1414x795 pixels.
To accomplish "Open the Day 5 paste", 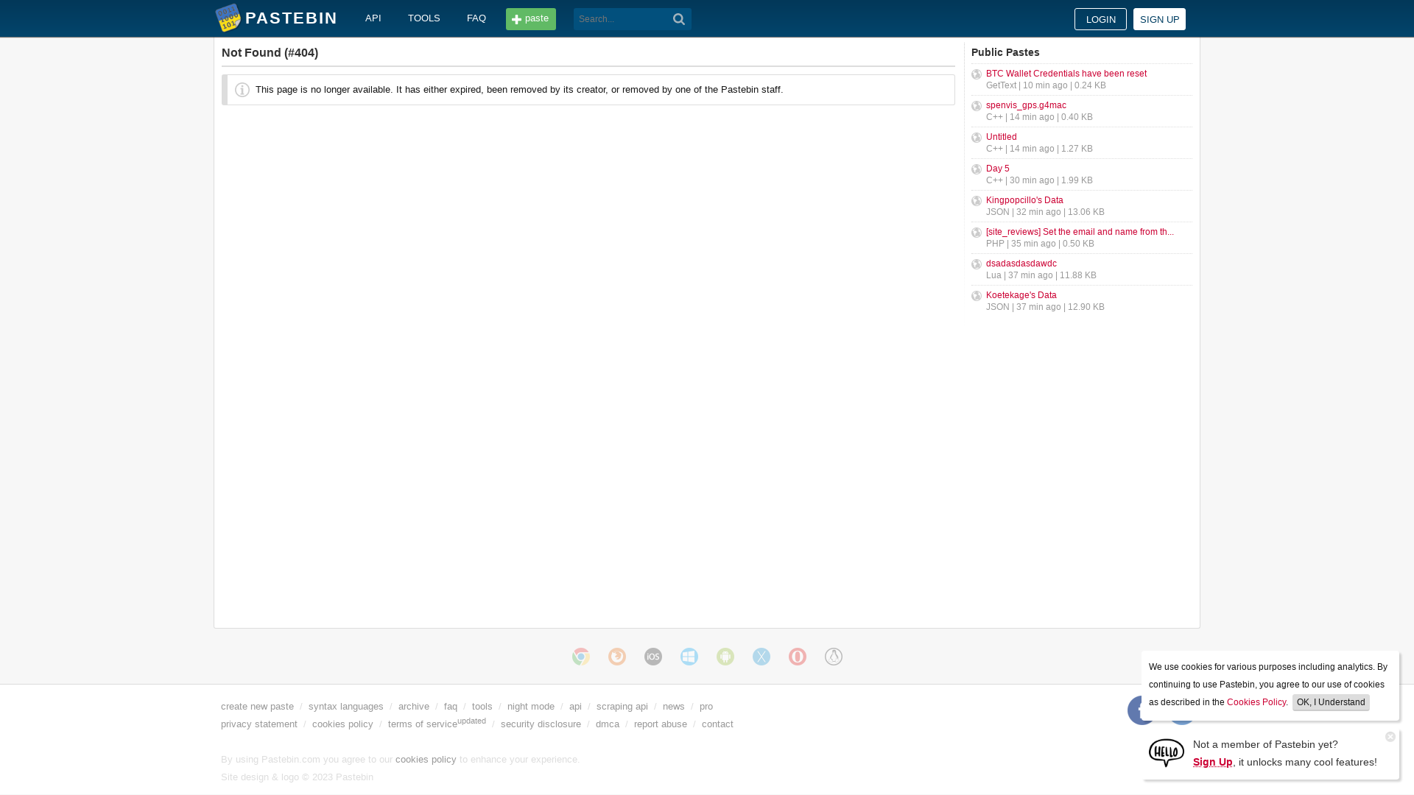I will click(998, 169).
